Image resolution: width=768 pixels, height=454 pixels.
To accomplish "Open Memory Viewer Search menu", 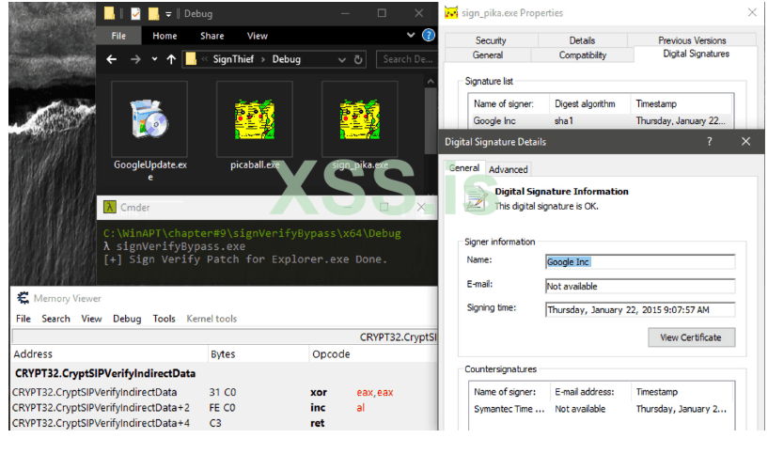I will coord(55,319).
